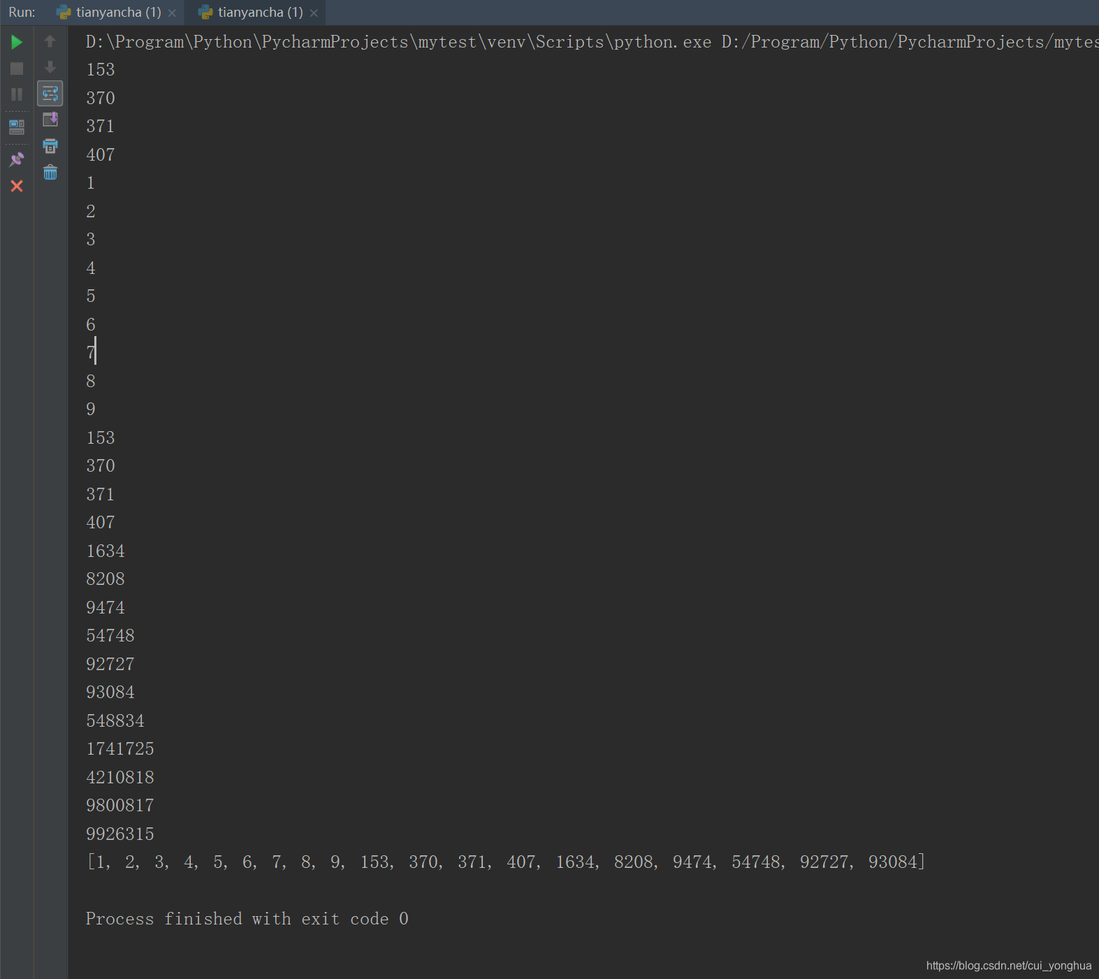Image resolution: width=1099 pixels, height=979 pixels.
Task: Click output line 548834
Action: point(115,720)
